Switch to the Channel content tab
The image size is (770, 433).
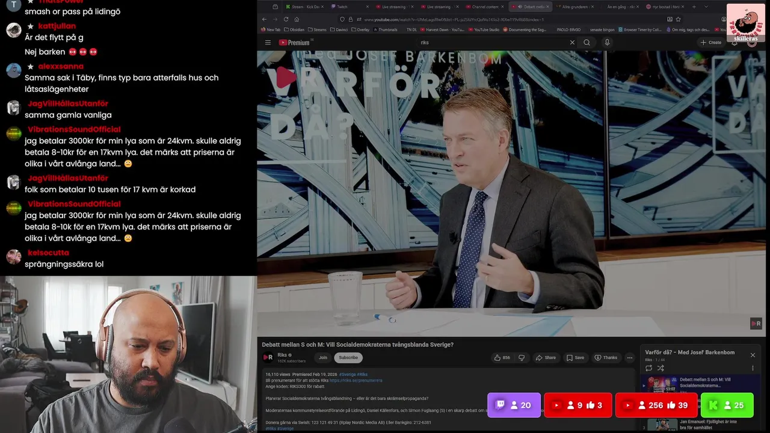[x=485, y=7]
